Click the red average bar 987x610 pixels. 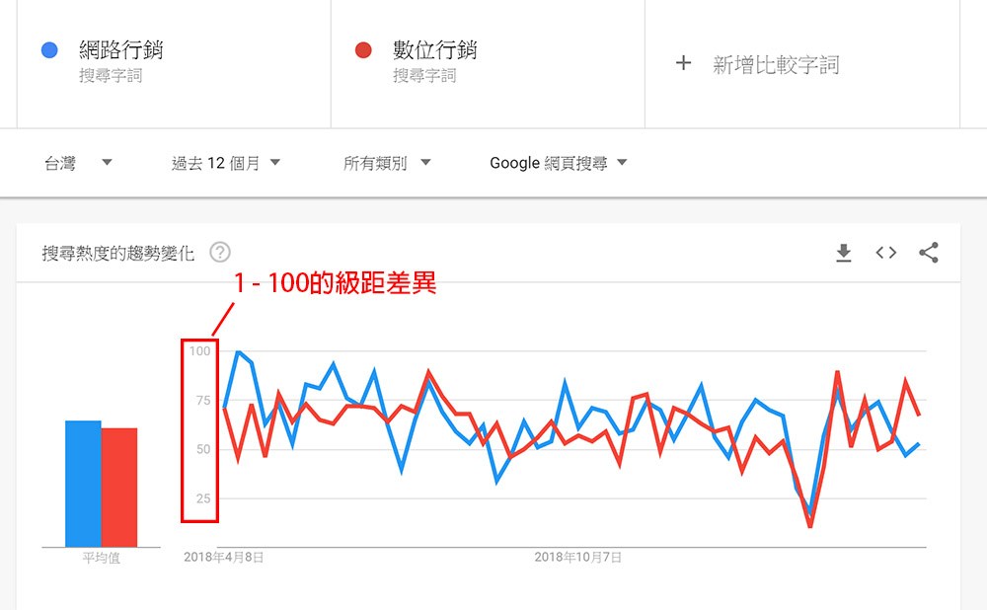(x=119, y=487)
